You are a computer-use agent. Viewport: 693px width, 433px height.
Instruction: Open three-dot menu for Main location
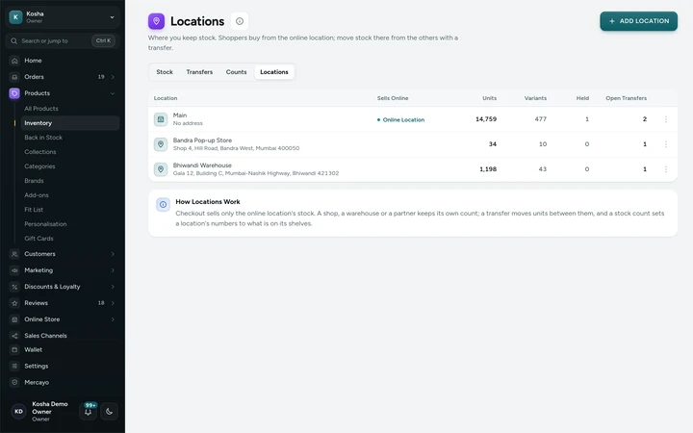666,119
